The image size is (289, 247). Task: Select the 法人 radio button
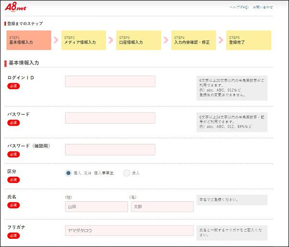click(127, 173)
